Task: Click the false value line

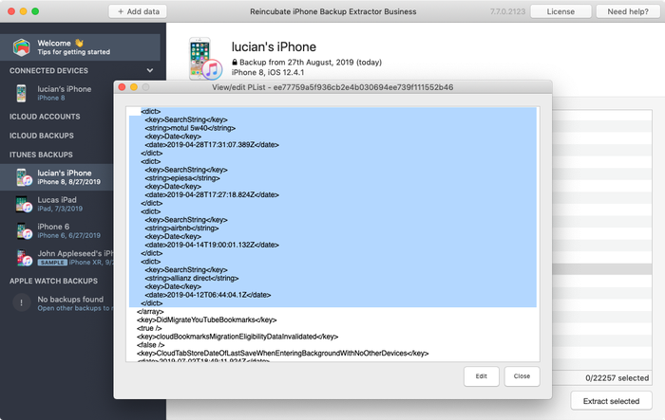Action: click(150, 345)
